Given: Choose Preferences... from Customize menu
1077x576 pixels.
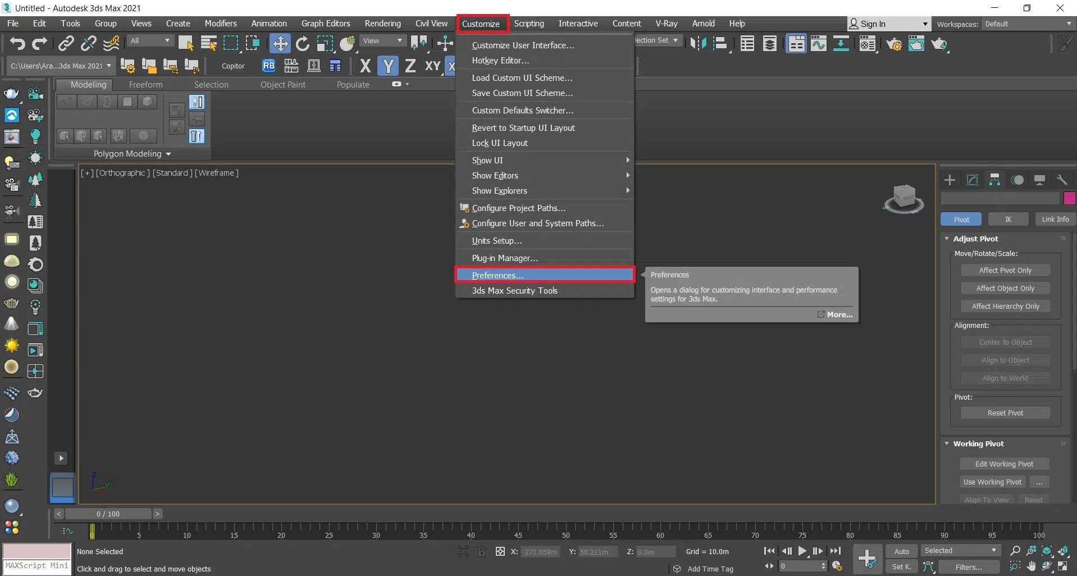Looking at the screenshot, I should tap(498, 275).
